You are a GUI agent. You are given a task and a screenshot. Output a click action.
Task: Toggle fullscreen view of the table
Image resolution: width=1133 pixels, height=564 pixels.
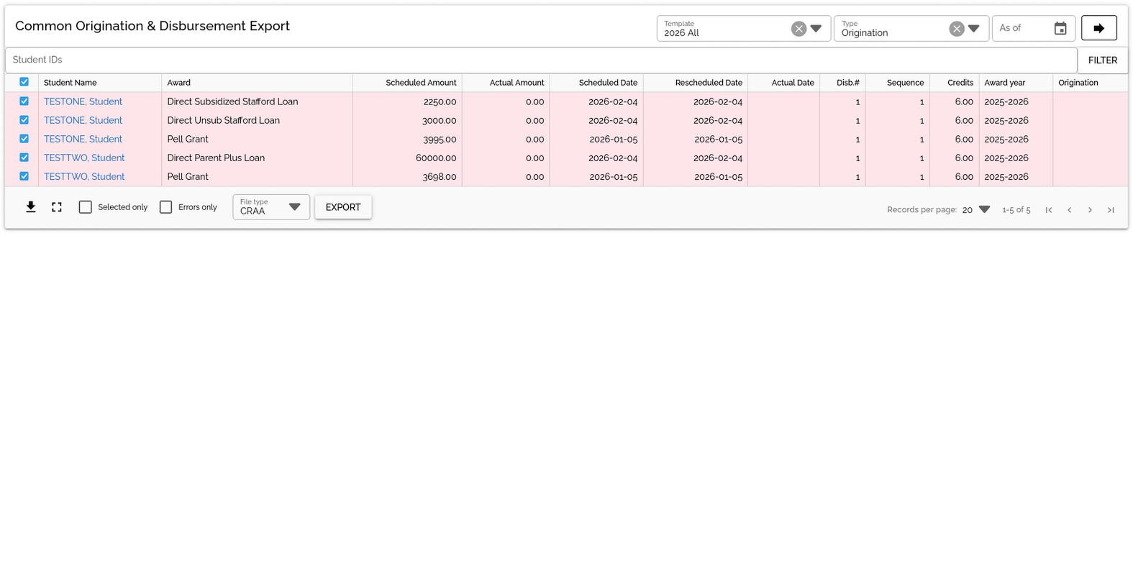coord(57,207)
